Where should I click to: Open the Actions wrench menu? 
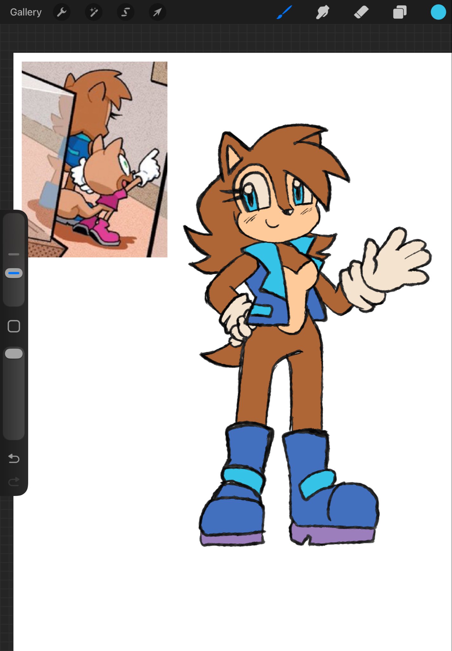tap(61, 12)
